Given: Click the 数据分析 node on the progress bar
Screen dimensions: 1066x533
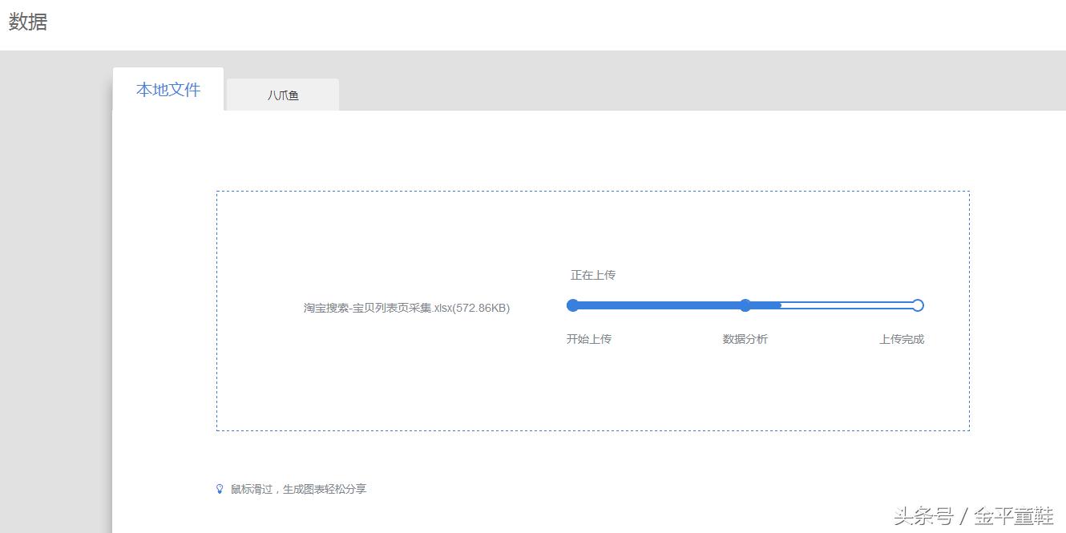Looking at the screenshot, I should click(x=745, y=305).
